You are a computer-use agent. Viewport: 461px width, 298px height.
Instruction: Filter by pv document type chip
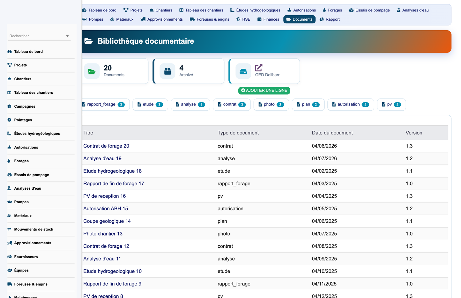point(391,105)
